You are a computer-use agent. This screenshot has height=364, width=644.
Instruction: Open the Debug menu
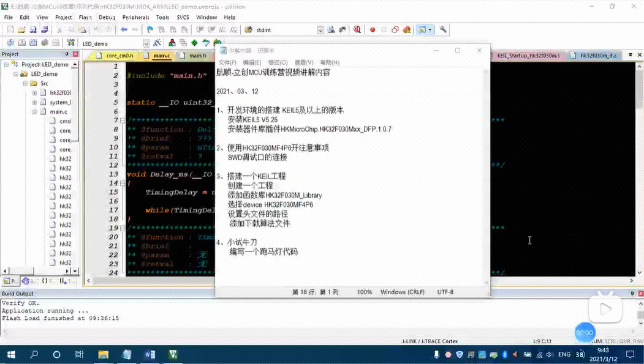tap(107, 17)
